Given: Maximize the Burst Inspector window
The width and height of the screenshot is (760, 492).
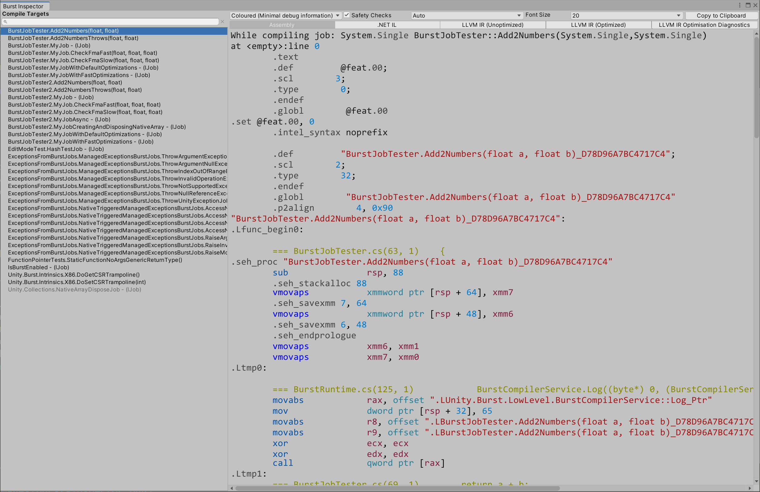Looking at the screenshot, I should click(x=748, y=5).
